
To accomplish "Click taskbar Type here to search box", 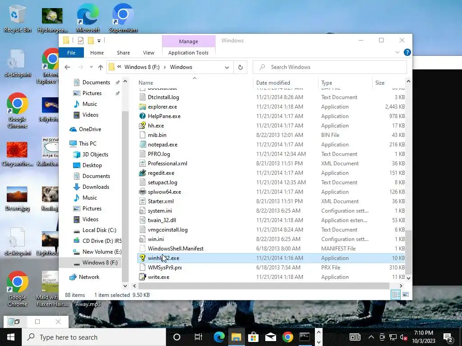I will [x=94, y=337].
